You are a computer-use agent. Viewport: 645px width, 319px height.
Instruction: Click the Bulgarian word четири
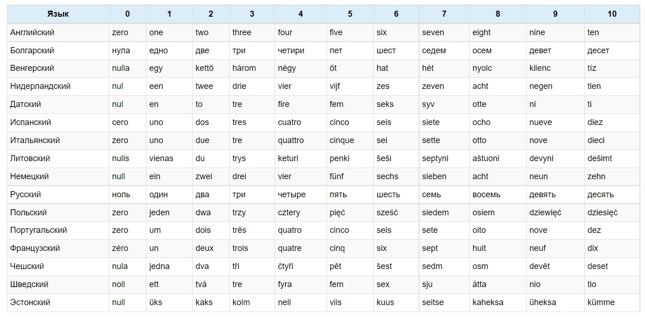click(x=291, y=50)
